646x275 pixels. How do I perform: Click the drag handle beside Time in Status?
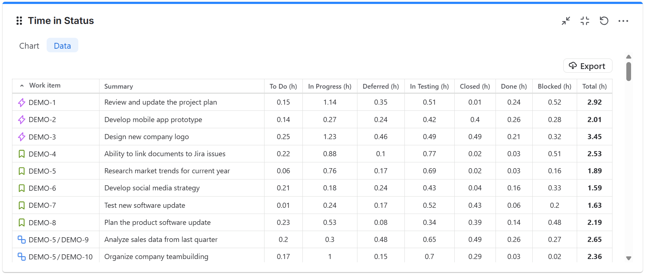pos(19,21)
